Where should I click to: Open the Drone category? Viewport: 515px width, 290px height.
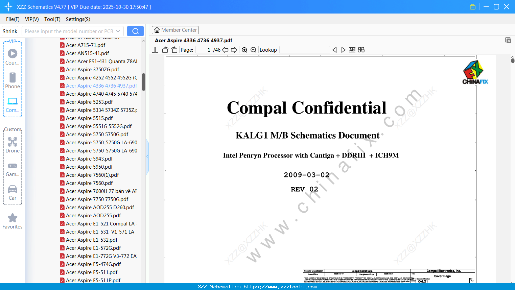pyautogui.click(x=13, y=145)
